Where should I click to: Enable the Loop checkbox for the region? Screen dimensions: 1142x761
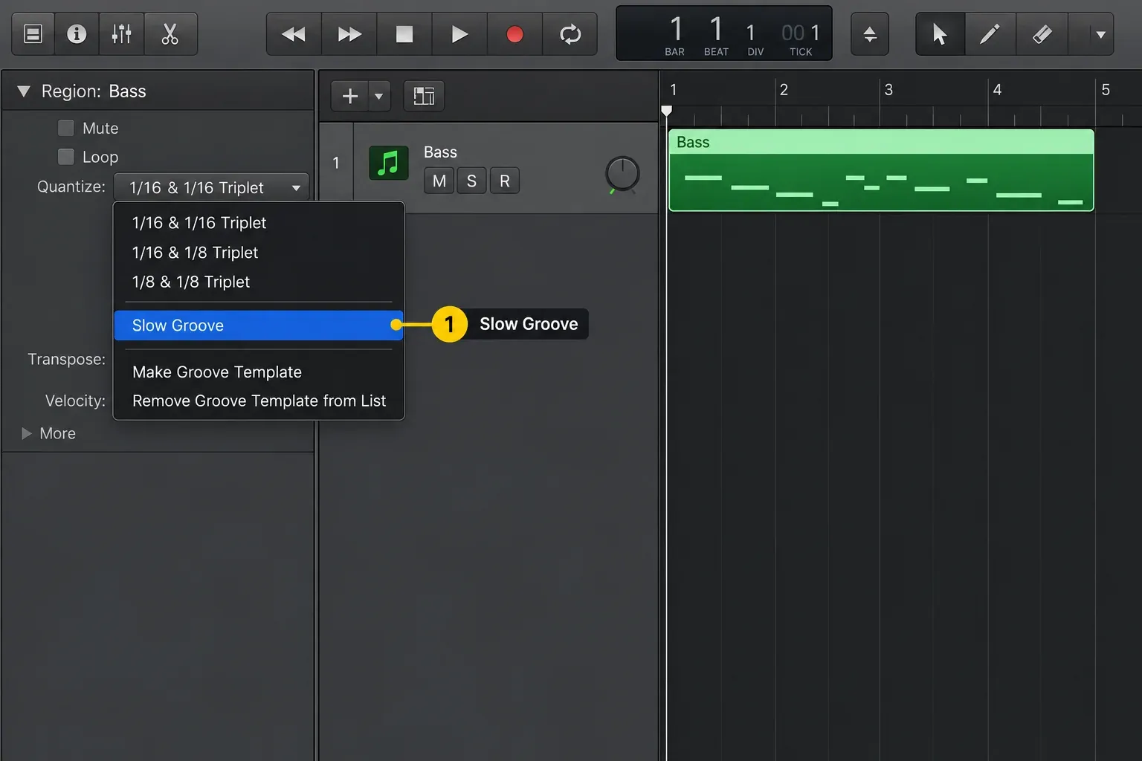(66, 157)
